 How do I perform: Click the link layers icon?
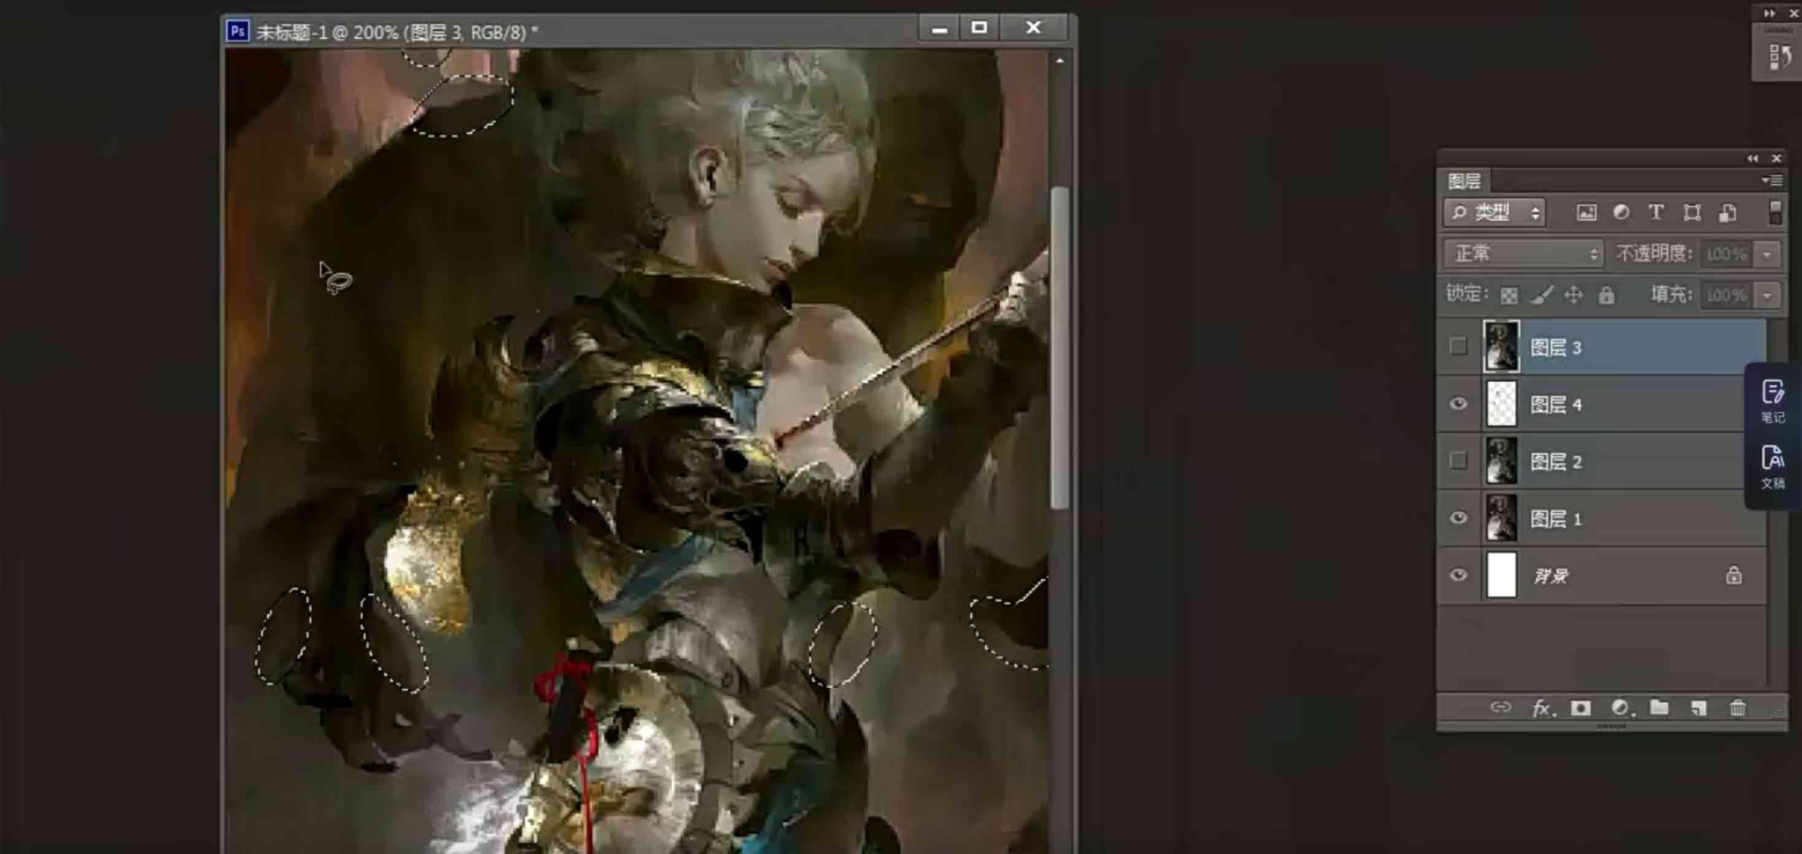point(1501,707)
